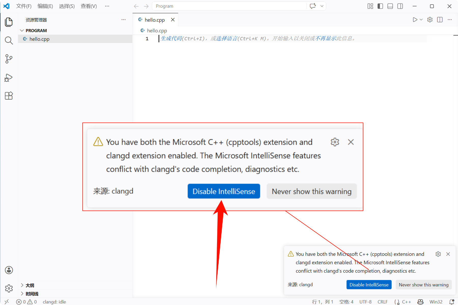Minimize the VS Code window
Viewport: 458px width, 305px height.
coord(414,6)
